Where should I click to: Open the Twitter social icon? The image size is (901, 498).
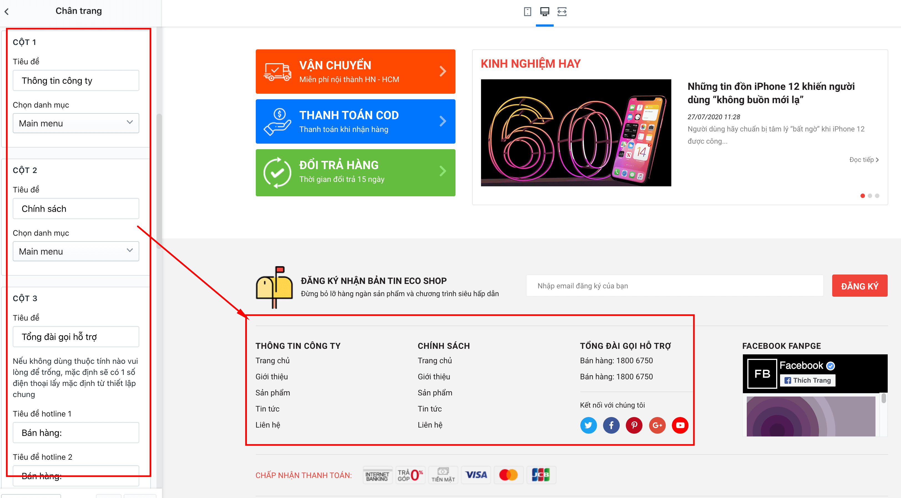pyautogui.click(x=588, y=425)
